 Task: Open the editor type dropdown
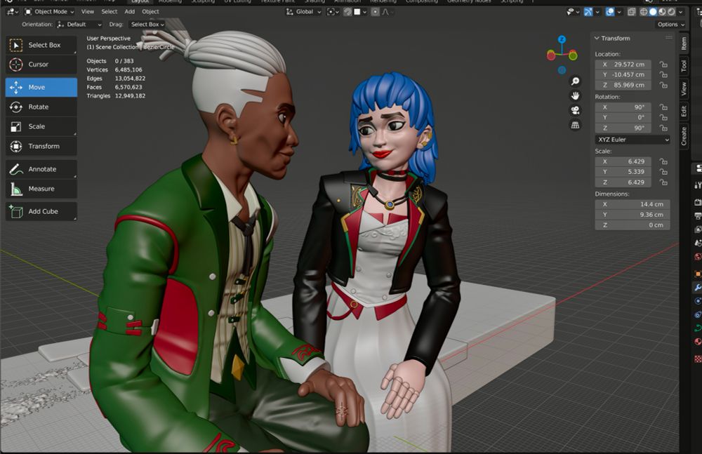point(12,12)
